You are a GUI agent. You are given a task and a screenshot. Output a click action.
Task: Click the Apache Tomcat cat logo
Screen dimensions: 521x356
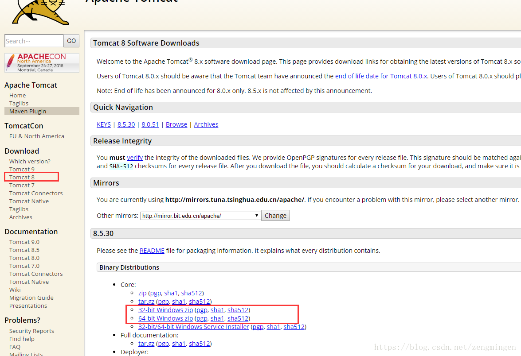[41, 12]
